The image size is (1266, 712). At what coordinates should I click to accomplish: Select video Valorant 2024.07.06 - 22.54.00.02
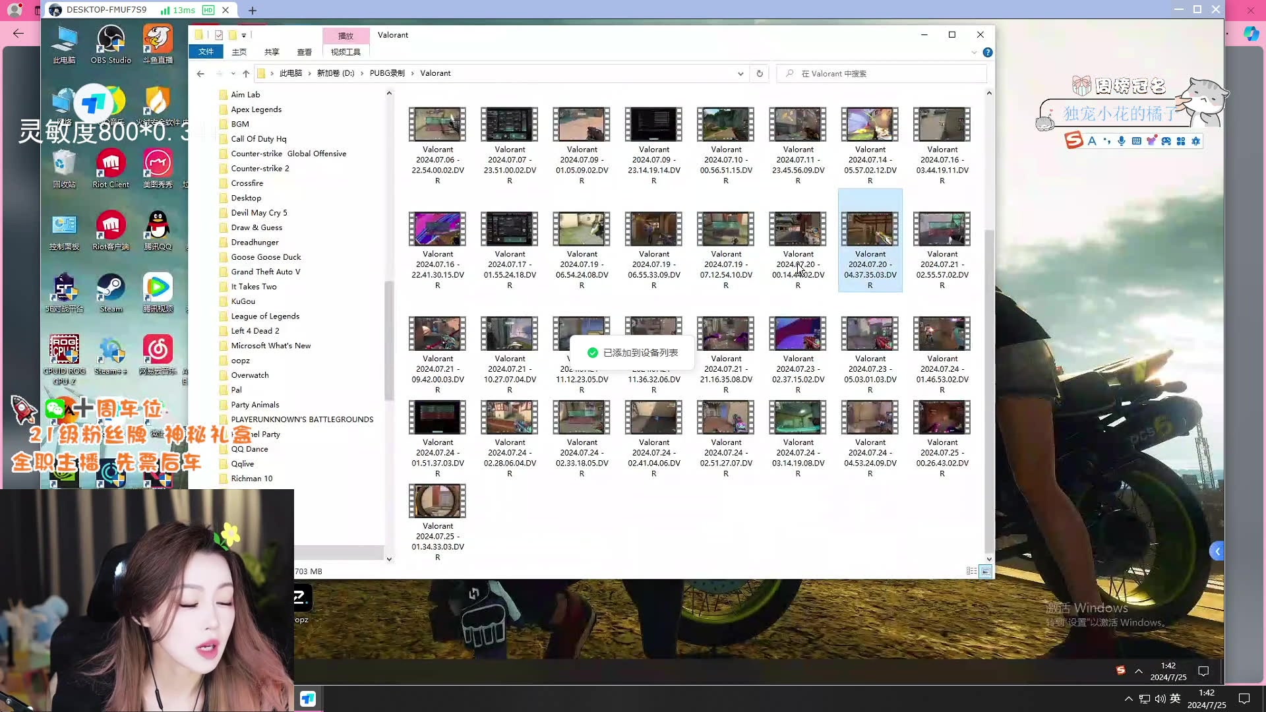(x=437, y=145)
